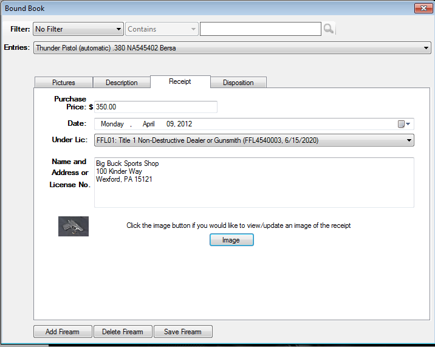The height and width of the screenshot is (347, 435).
Task: Click the Image button
Action: tap(231, 240)
